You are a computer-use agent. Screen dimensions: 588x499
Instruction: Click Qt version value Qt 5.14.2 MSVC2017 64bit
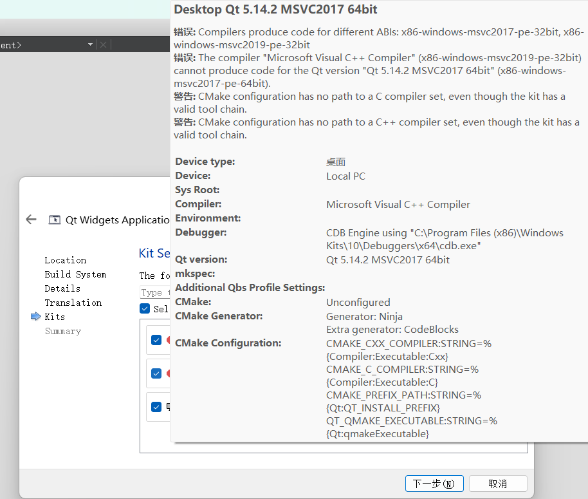(388, 259)
